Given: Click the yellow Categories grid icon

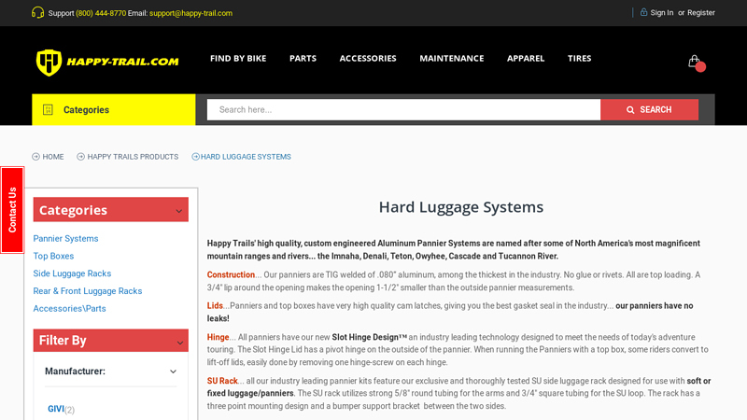Looking at the screenshot, I should click(x=49, y=110).
